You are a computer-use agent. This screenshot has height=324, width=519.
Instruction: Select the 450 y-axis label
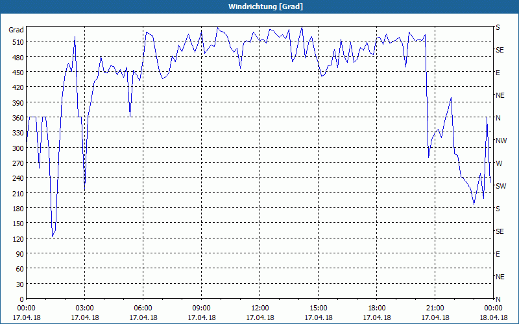coord(18,73)
